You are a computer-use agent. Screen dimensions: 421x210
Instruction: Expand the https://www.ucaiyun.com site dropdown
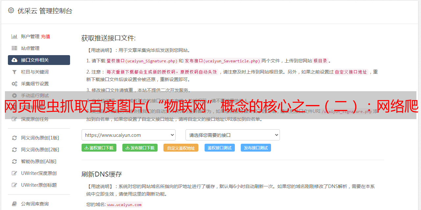[129, 135]
